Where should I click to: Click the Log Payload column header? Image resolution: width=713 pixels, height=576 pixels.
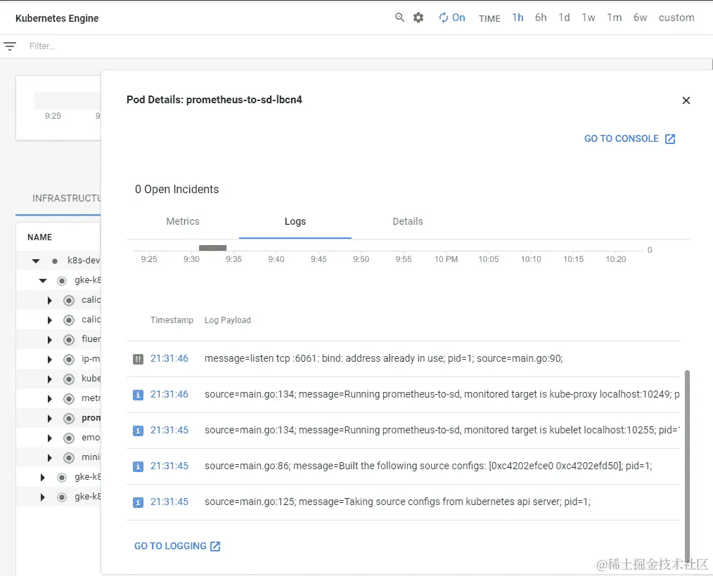coord(228,320)
